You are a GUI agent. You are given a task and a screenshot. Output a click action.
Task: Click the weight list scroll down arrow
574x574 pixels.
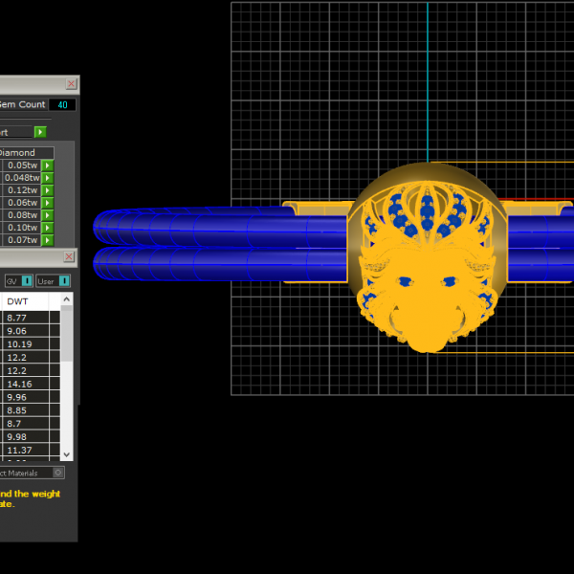[67, 454]
